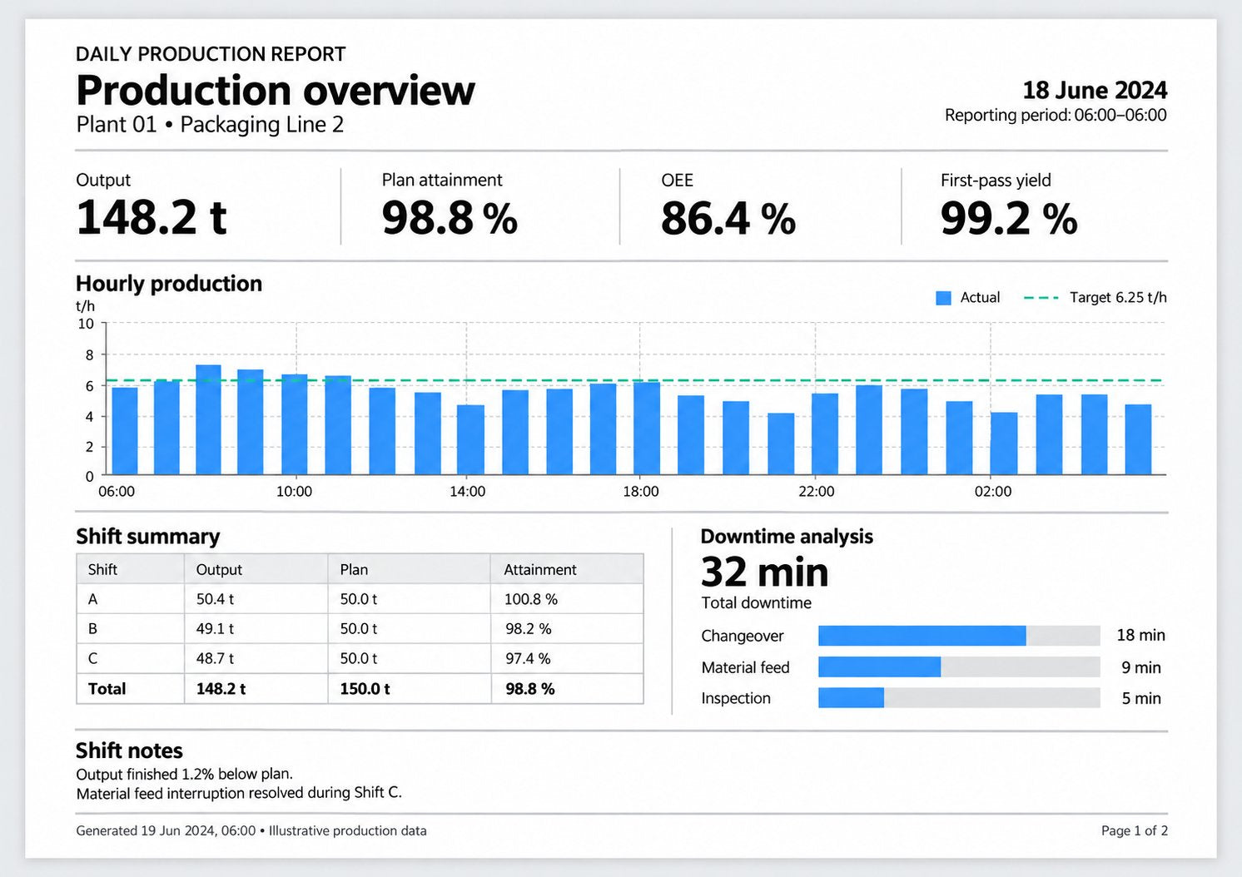
Task: Click shift A output '50.4 t'
Action: point(215,599)
